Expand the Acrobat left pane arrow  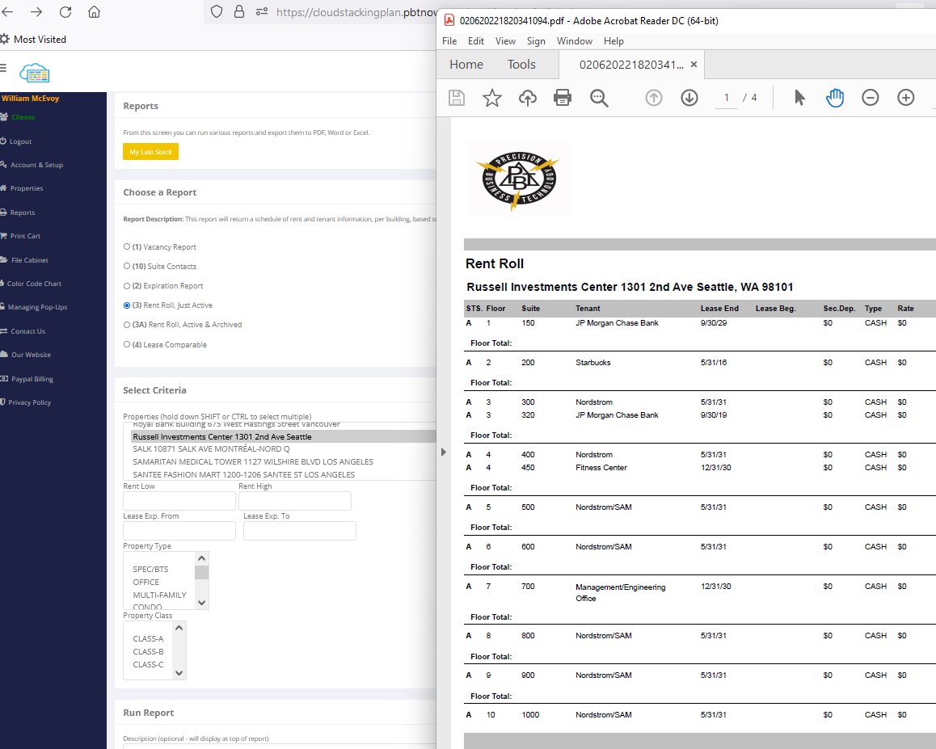coord(444,452)
